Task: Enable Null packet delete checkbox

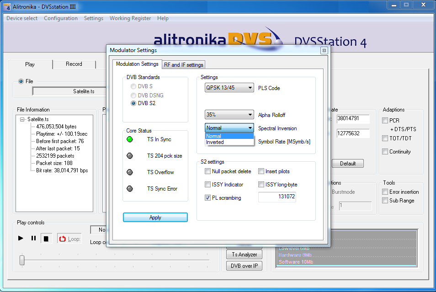Action: (208, 171)
